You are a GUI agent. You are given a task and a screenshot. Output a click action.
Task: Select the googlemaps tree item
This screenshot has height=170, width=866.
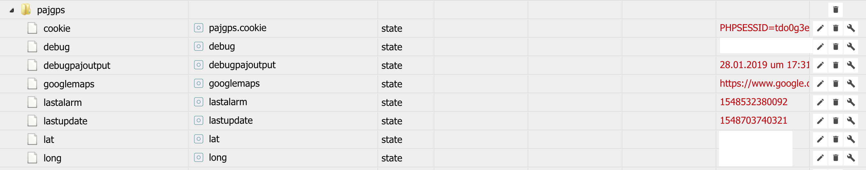[x=69, y=84]
